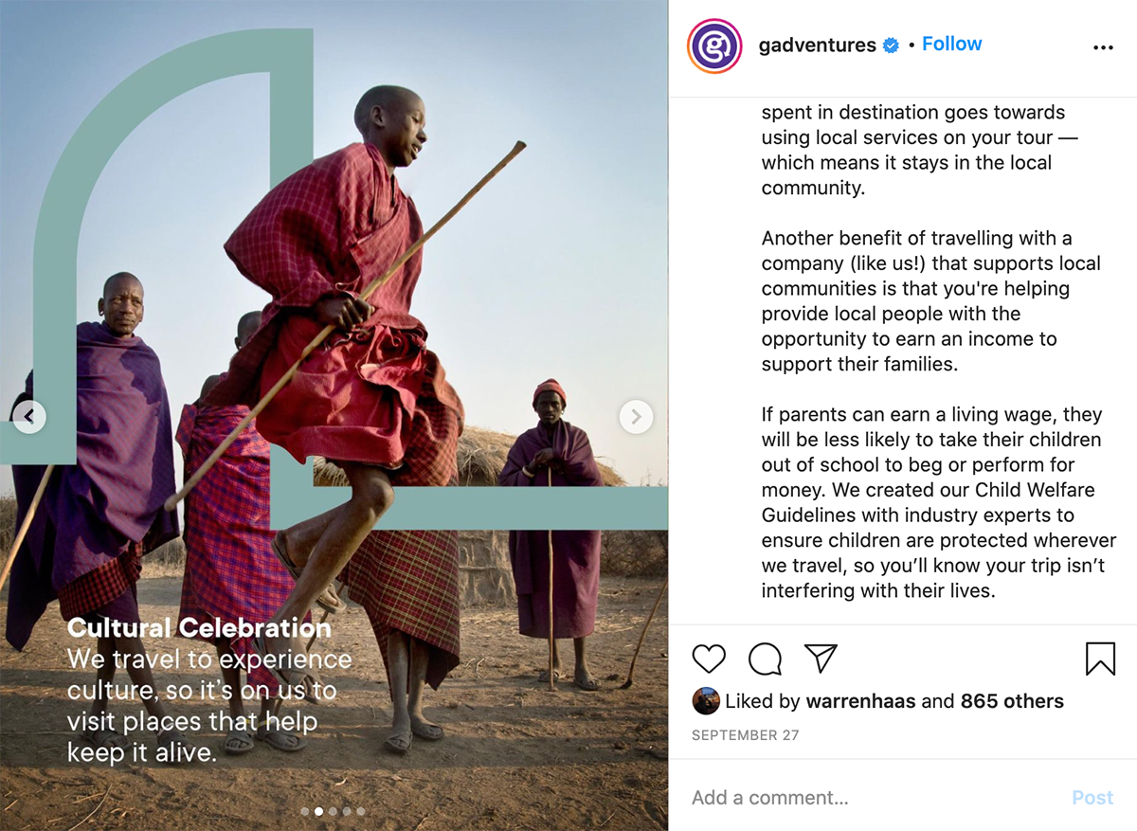The image size is (1137, 831).
Task: Click the Add a comment field
Action: coord(872,798)
